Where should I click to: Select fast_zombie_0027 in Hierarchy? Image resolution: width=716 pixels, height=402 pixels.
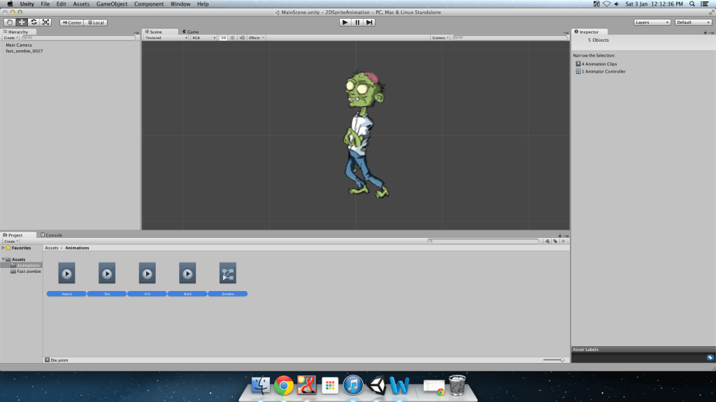(24, 51)
